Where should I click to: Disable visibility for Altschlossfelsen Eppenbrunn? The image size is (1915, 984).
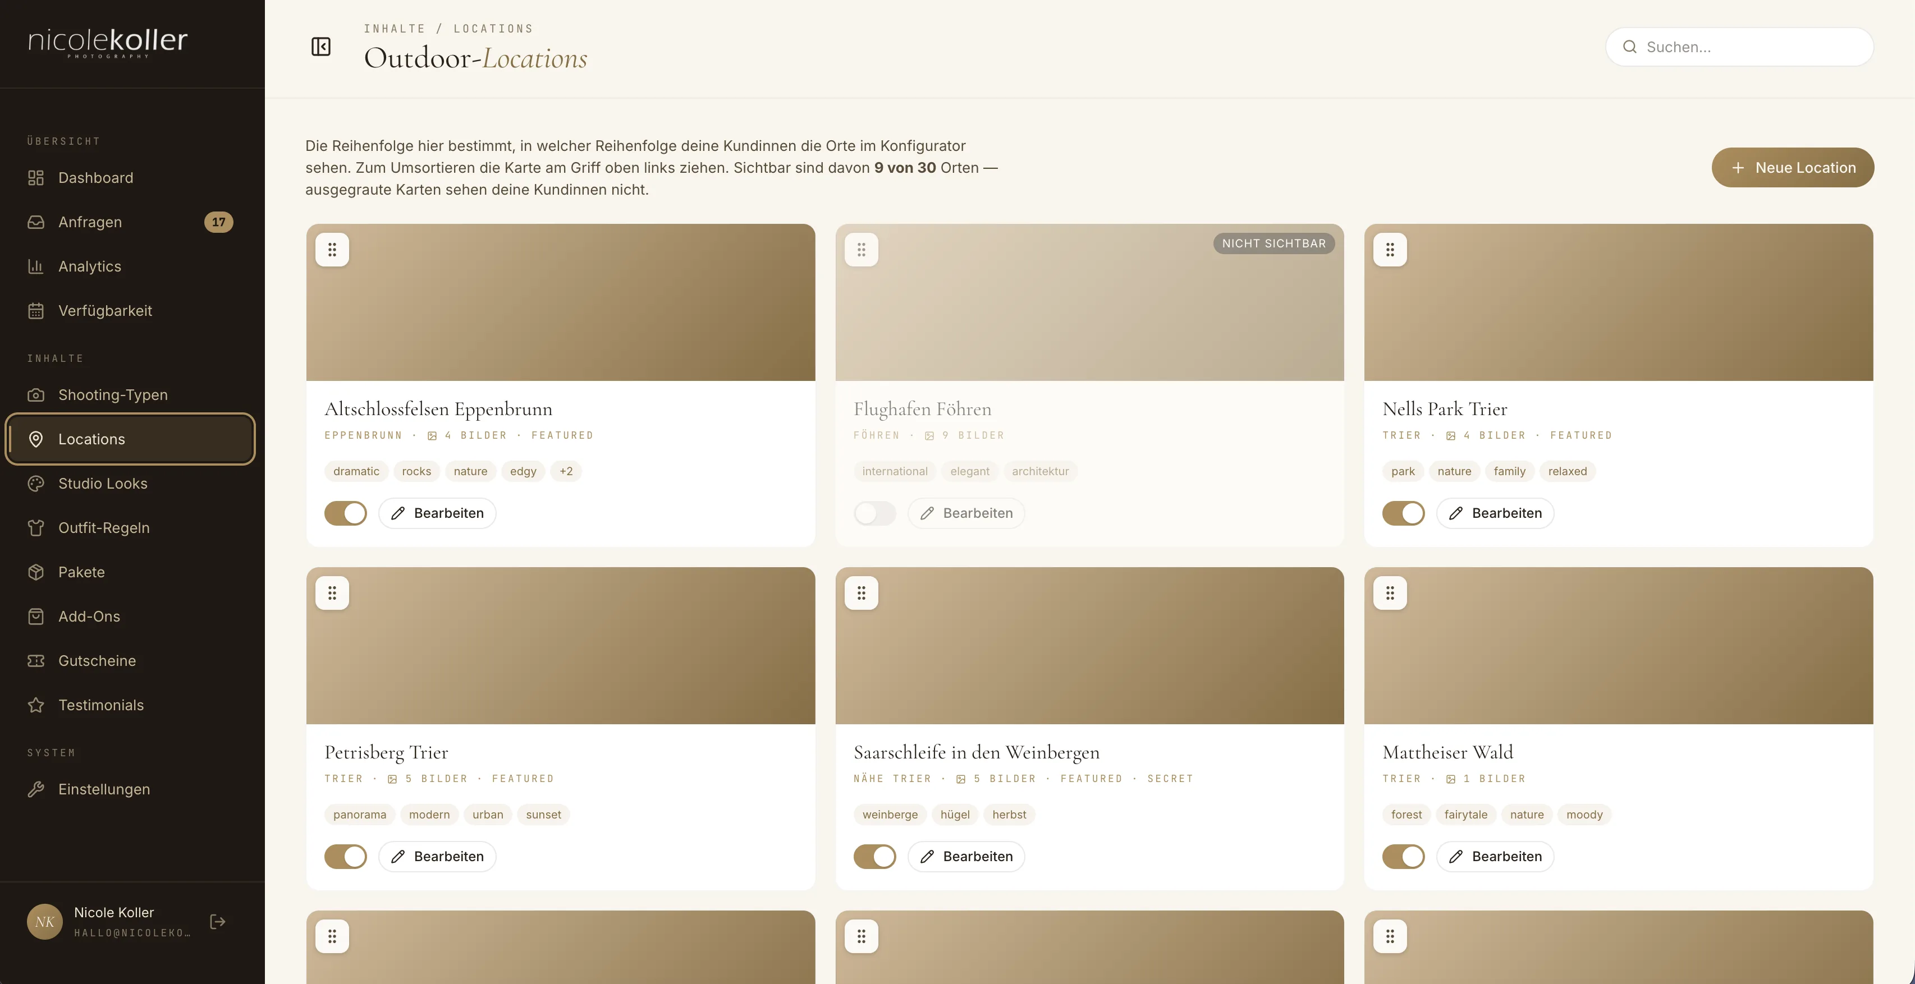point(346,513)
